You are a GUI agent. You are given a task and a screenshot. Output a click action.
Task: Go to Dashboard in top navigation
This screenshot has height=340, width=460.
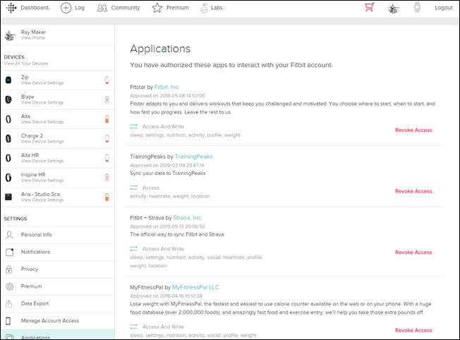click(x=35, y=8)
